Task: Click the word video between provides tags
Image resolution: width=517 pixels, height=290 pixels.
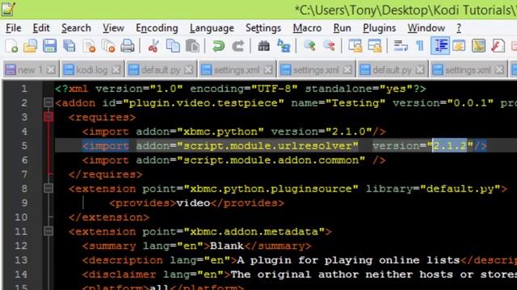Action: [193, 203]
